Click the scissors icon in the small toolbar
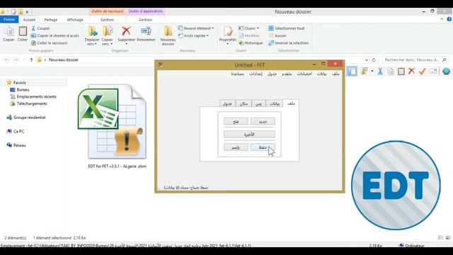 click(x=380, y=71)
